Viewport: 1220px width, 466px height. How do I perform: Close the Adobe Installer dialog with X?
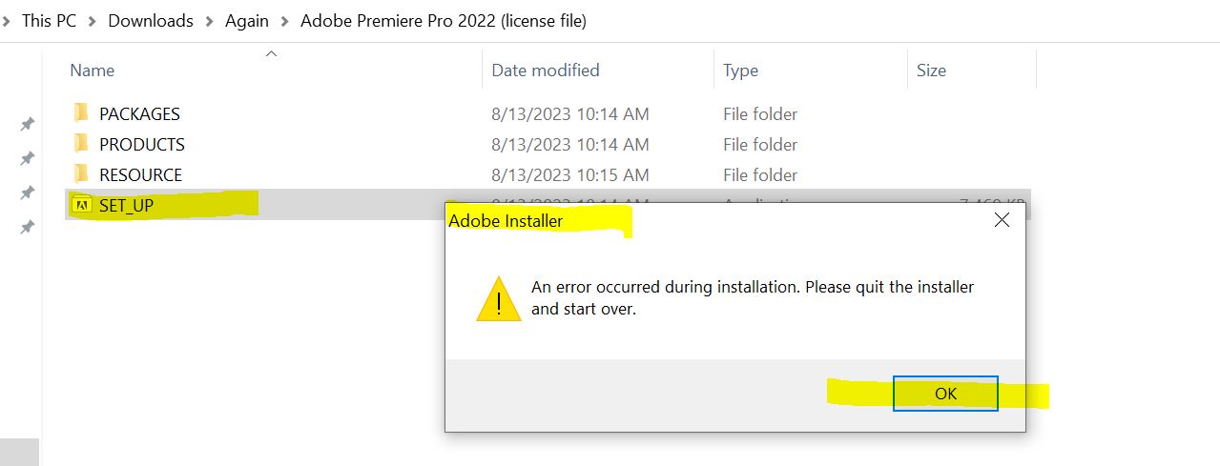1002,220
